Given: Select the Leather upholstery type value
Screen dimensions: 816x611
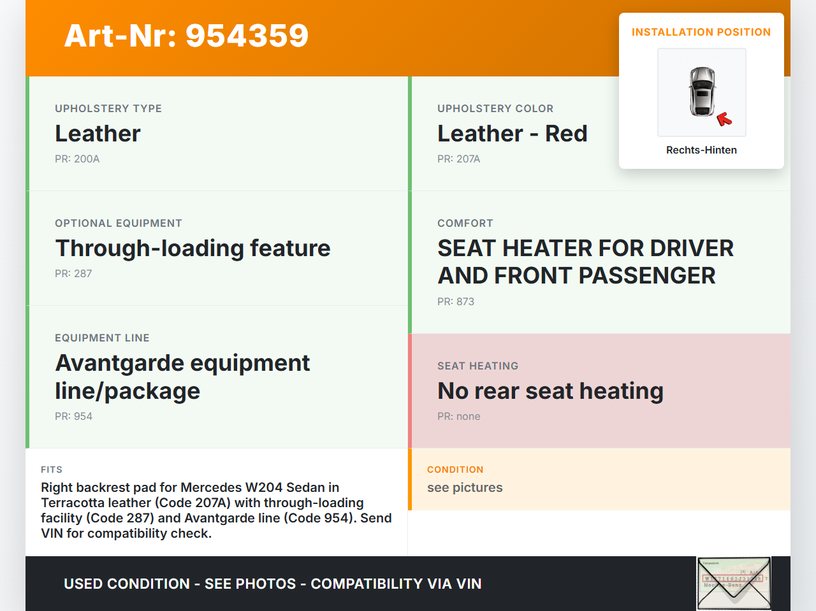Looking at the screenshot, I should (x=98, y=133).
